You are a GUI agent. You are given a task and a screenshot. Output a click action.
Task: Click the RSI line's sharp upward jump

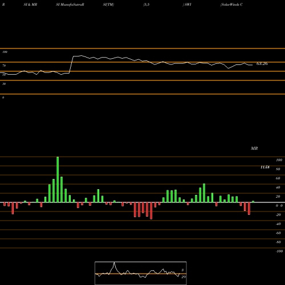pyautogui.click(x=71, y=64)
